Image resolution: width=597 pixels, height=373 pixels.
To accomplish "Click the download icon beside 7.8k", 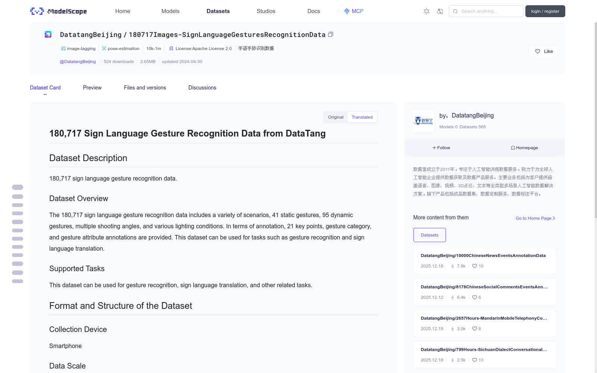I will (x=453, y=266).
